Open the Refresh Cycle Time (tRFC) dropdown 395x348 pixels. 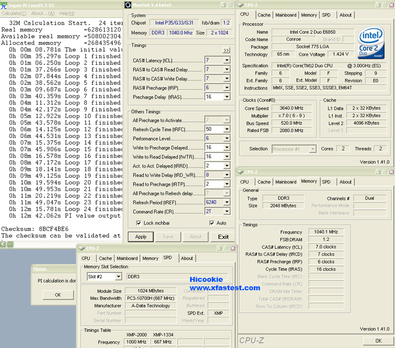pyautogui.click(x=227, y=129)
